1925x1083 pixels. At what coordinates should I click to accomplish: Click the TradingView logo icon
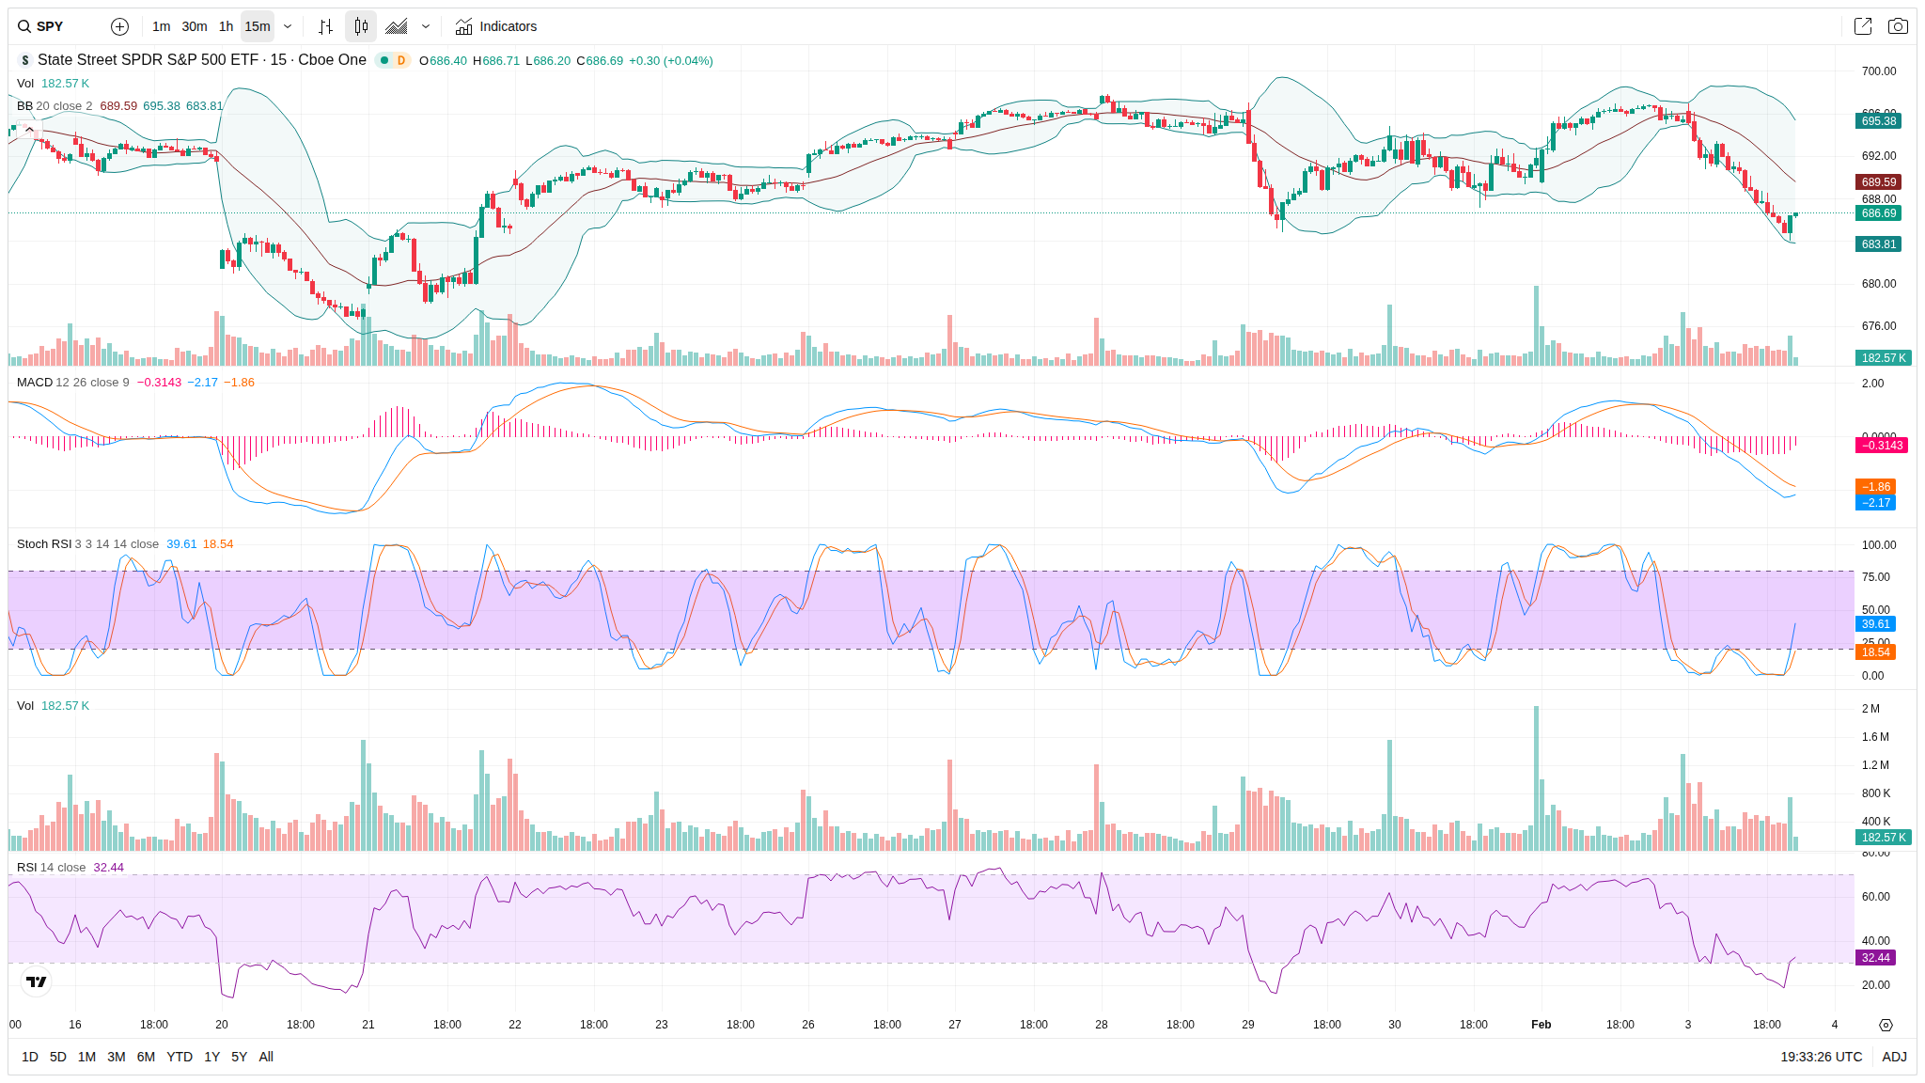click(36, 981)
